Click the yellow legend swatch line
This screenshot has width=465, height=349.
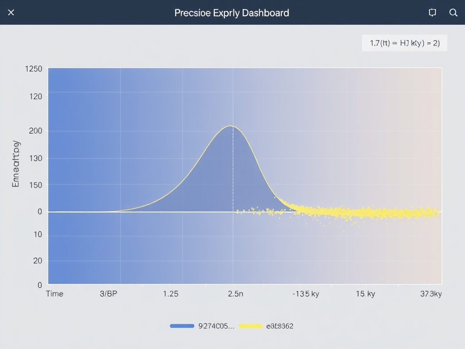(x=251, y=326)
